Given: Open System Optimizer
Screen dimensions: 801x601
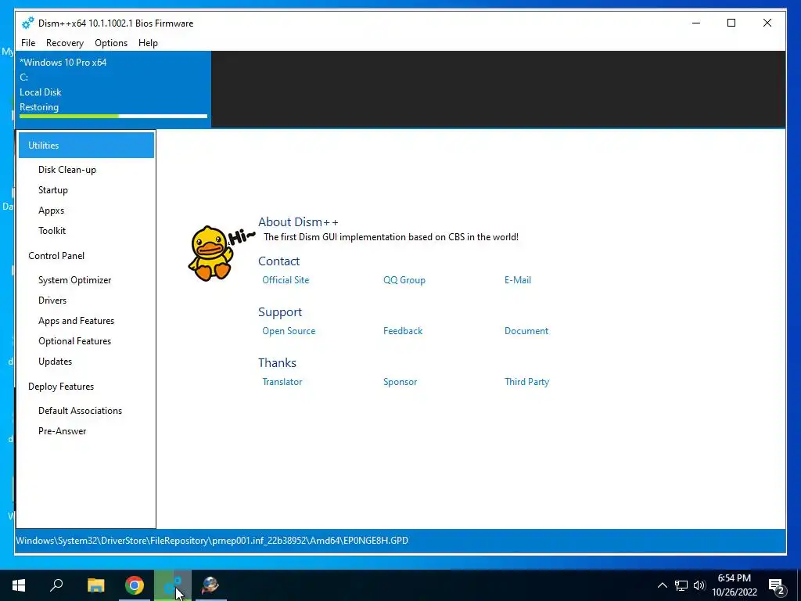Looking at the screenshot, I should click(74, 280).
